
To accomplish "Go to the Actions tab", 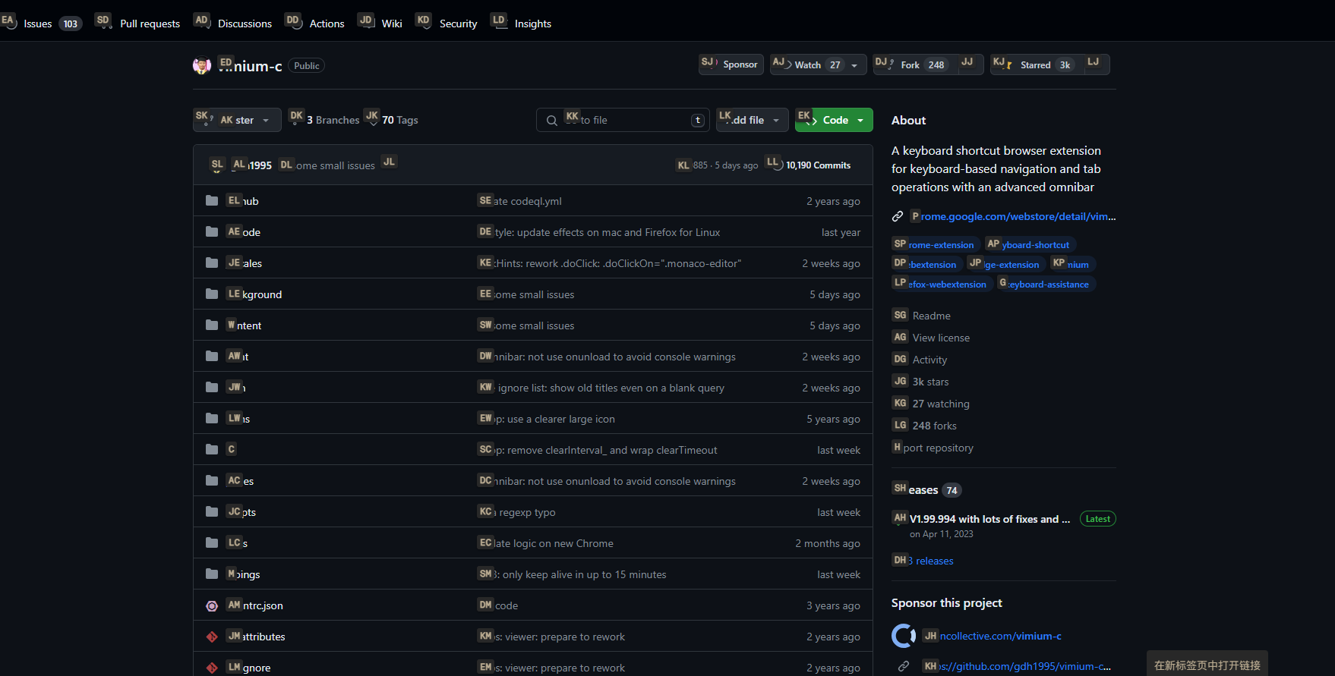I will click(316, 24).
